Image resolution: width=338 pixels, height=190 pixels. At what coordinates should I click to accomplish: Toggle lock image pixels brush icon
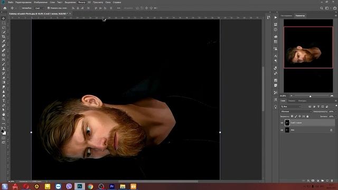point(296,116)
